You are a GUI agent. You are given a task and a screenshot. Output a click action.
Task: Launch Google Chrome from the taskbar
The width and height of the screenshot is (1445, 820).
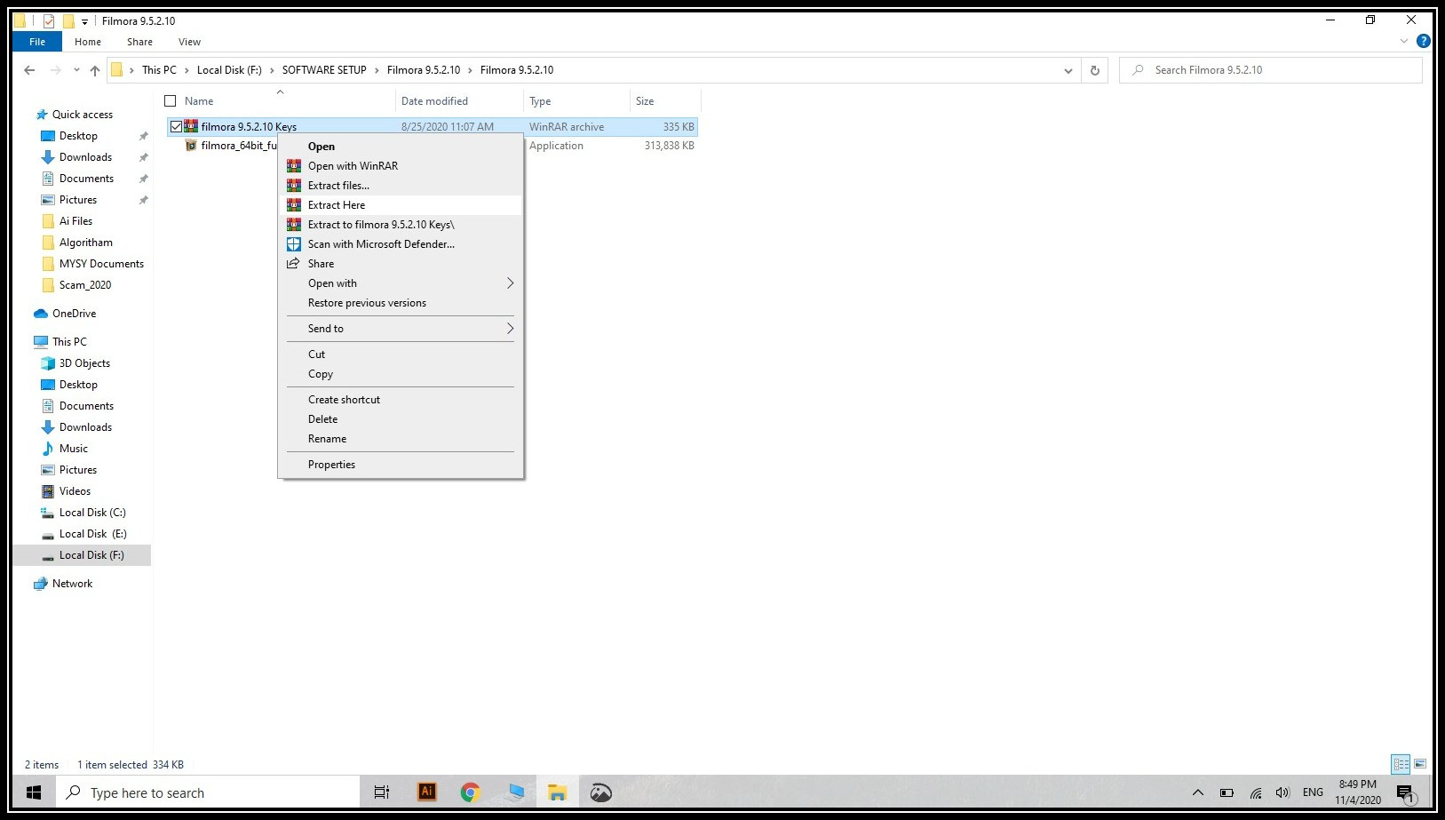pos(471,792)
